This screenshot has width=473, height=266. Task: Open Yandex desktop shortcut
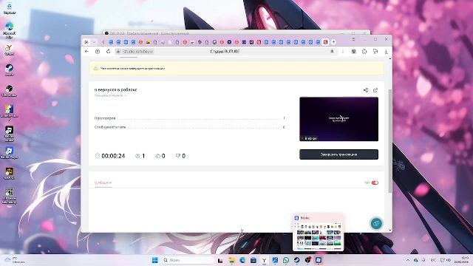coord(10,50)
